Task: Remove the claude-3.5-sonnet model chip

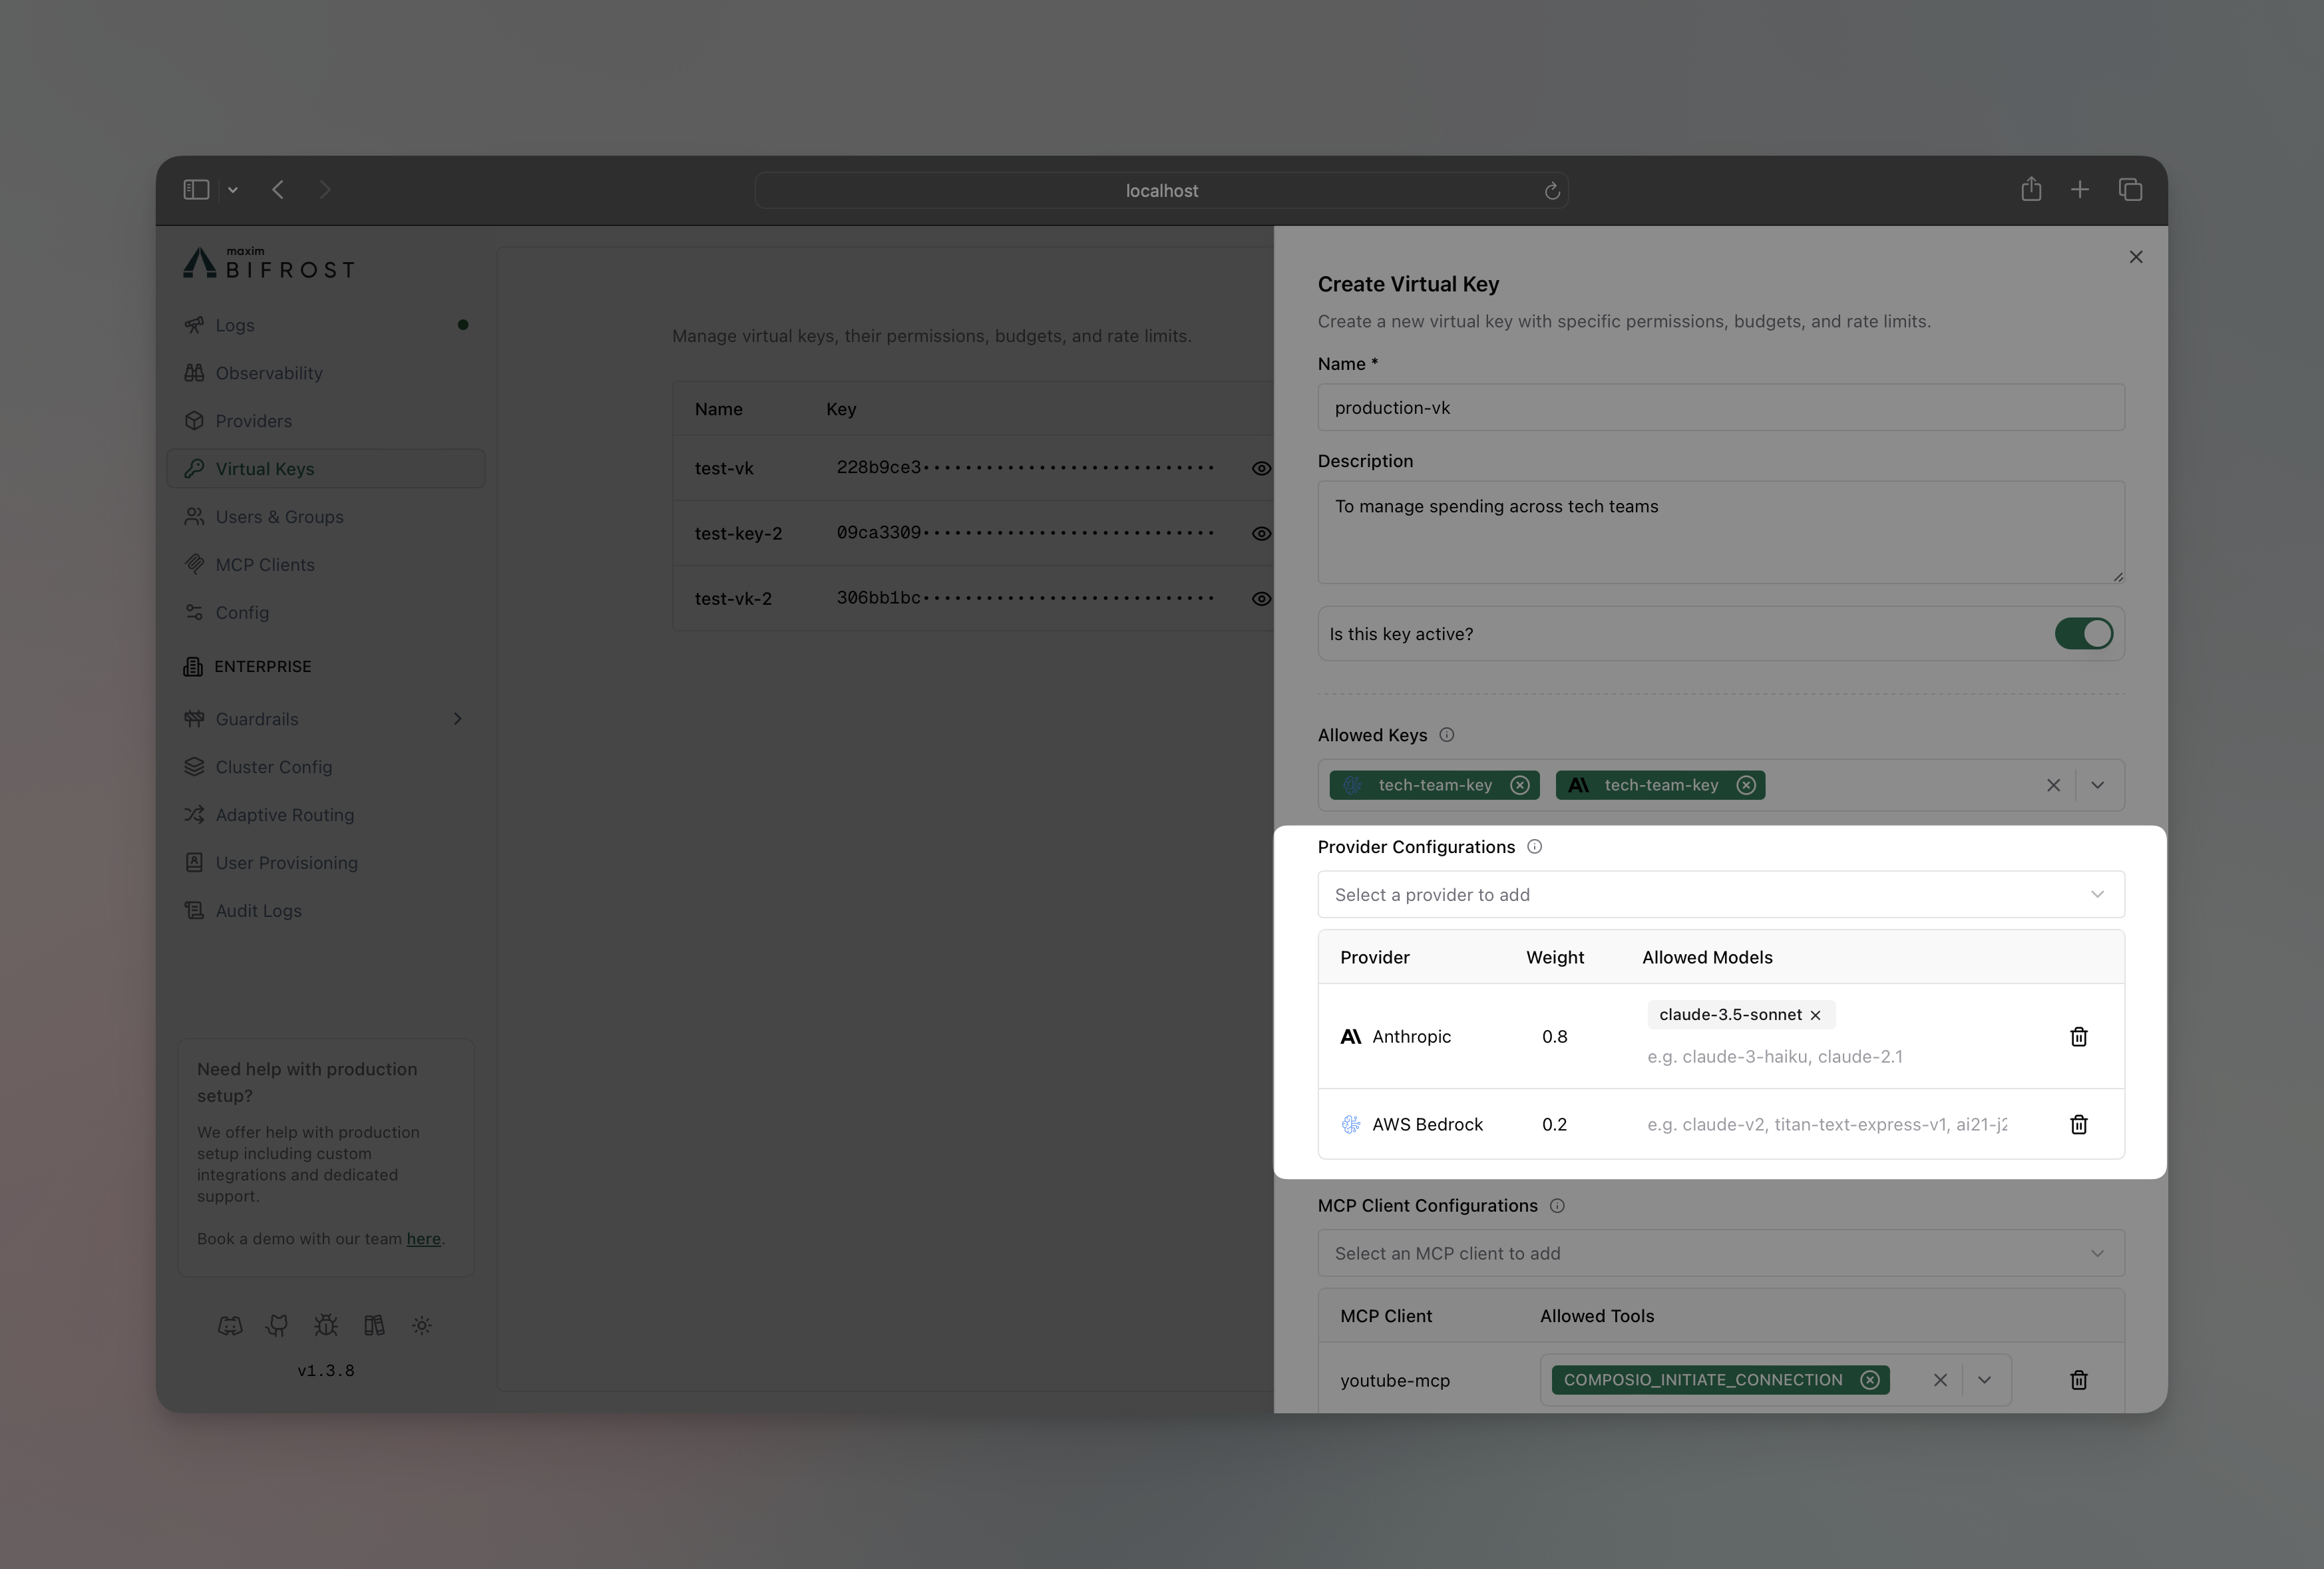Action: [1816, 1014]
